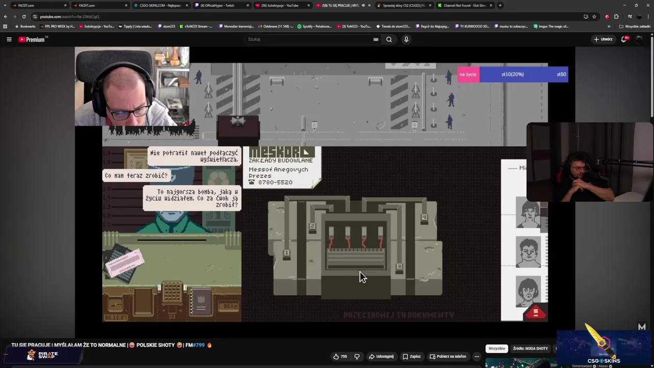Select the Wszystkie filter chip
654x368 pixels.
point(497,349)
